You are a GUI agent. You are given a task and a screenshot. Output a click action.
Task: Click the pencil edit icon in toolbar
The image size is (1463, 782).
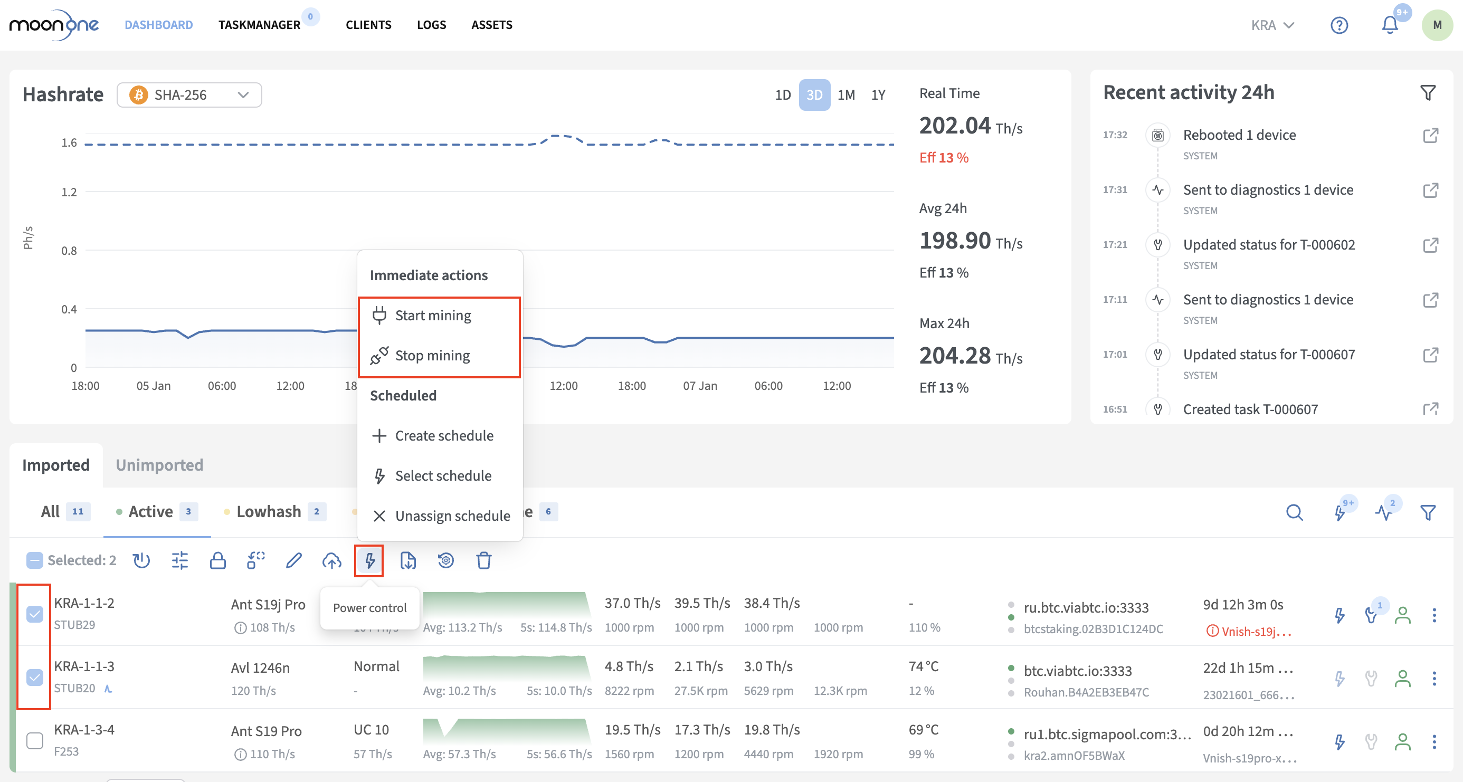[x=293, y=560]
